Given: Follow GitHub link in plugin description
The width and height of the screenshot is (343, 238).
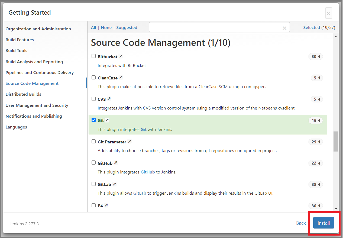Looking at the screenshot, I should coord(148,172).
